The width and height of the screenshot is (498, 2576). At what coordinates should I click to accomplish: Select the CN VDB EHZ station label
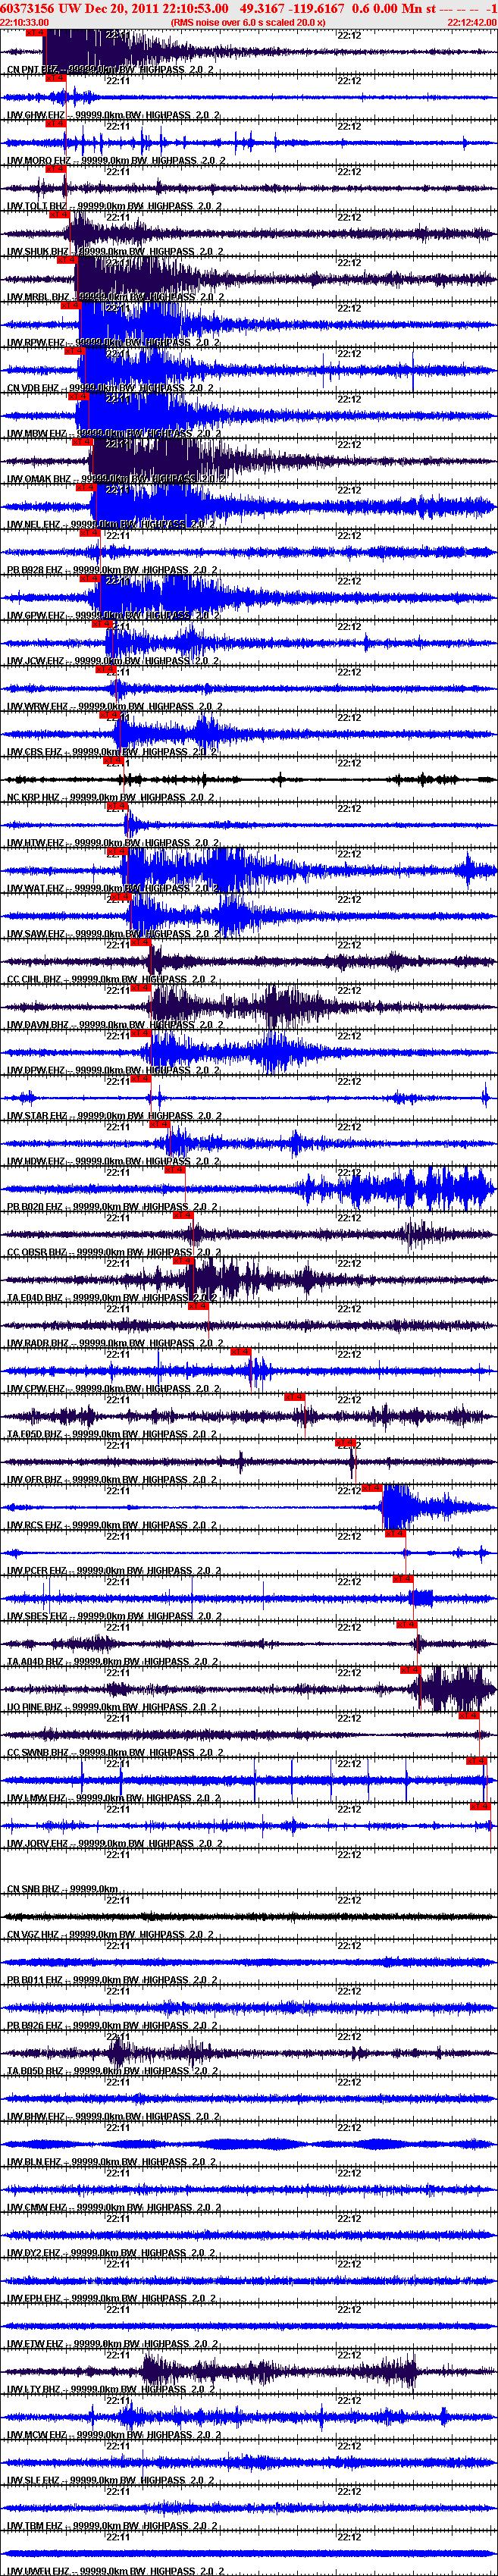[x=33, y=388]
